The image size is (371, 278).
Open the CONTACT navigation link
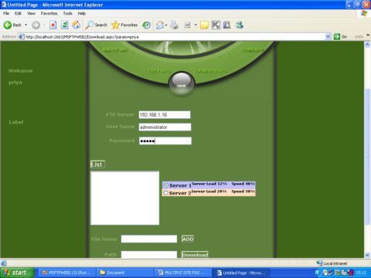tap(252, 49)
